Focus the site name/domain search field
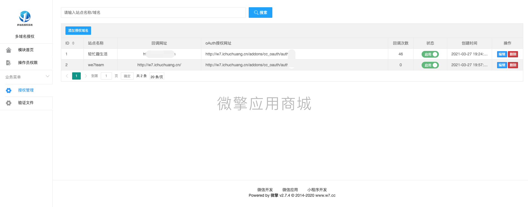Screen dimensions: 528x207 [153, 13]
